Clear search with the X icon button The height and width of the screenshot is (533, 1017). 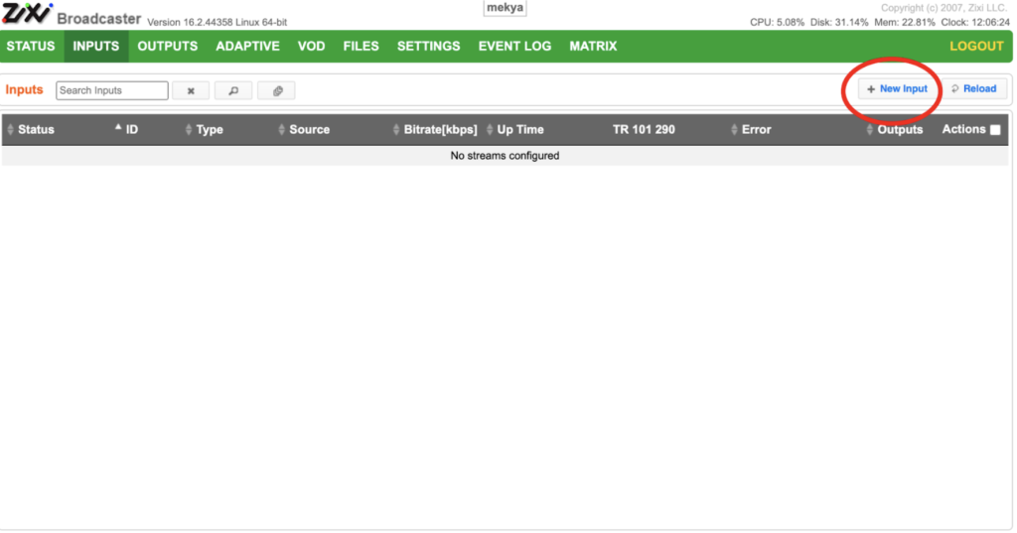coord(191,90)
